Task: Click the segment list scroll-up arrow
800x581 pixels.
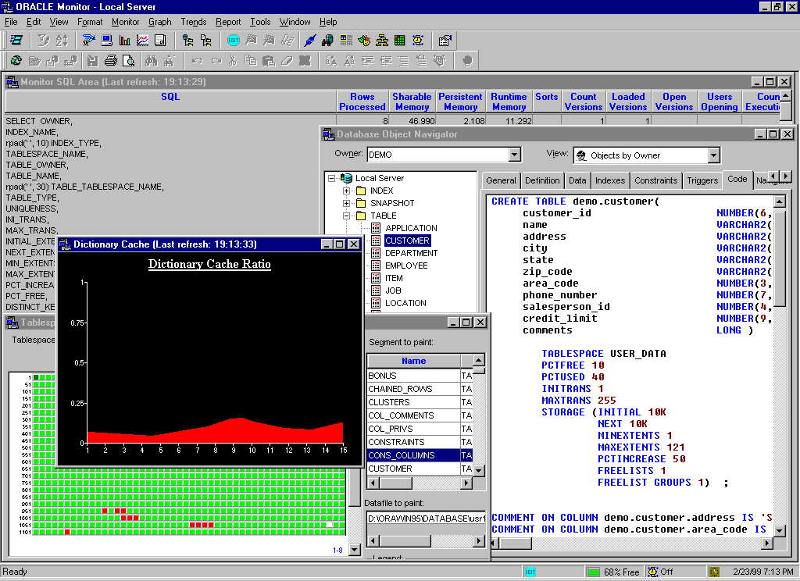Action: pos(479,360)
